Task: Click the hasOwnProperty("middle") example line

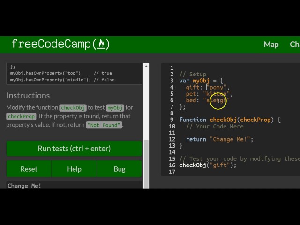Action: click(62, 80)
